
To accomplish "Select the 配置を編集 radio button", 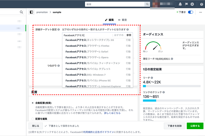I will (x=32, y=119).
